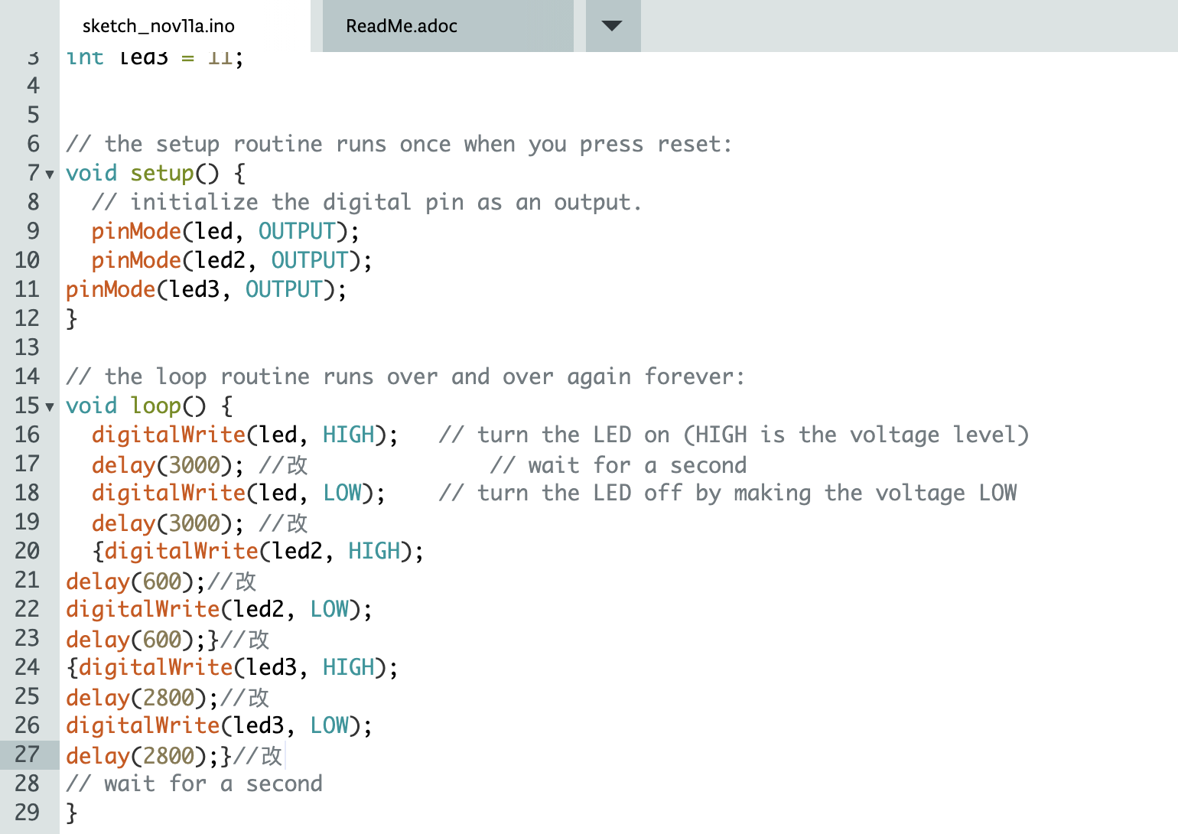
Task: Click the closing brace on line 29
Action: click(x=72, y=813)
